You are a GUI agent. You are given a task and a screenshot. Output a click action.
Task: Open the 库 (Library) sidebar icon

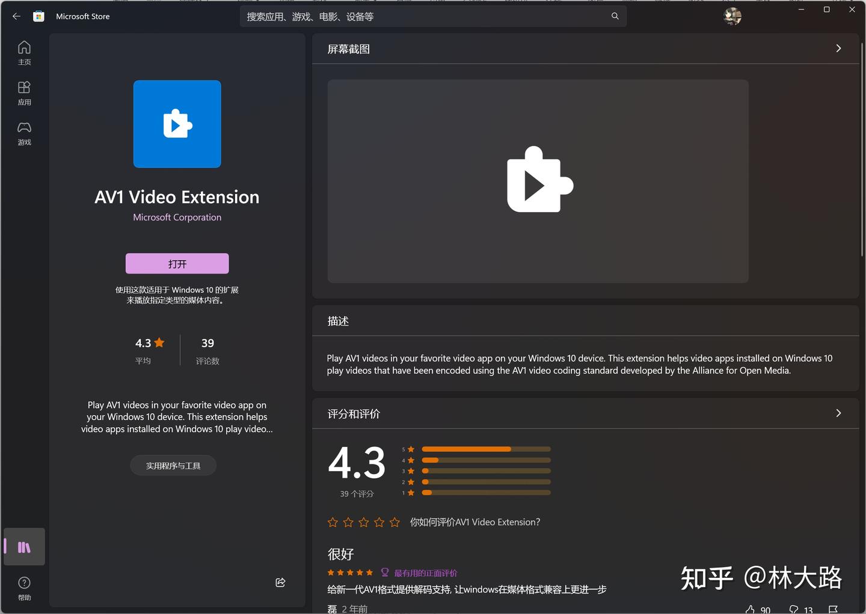[x=24, y=547]
